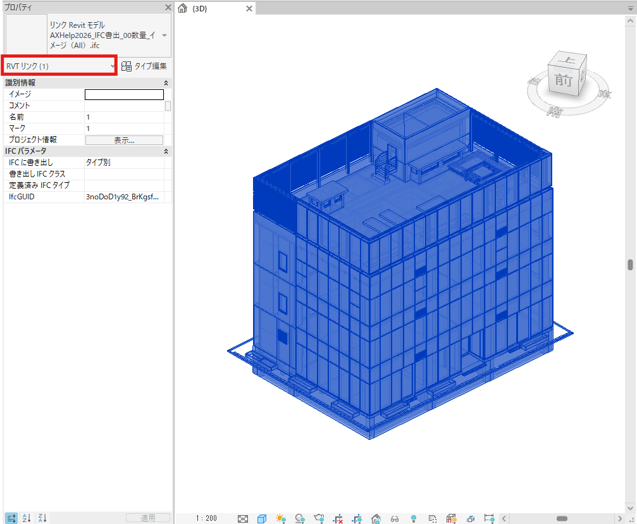
Task: Click the イメージ input field
Action: pos(124,94)
